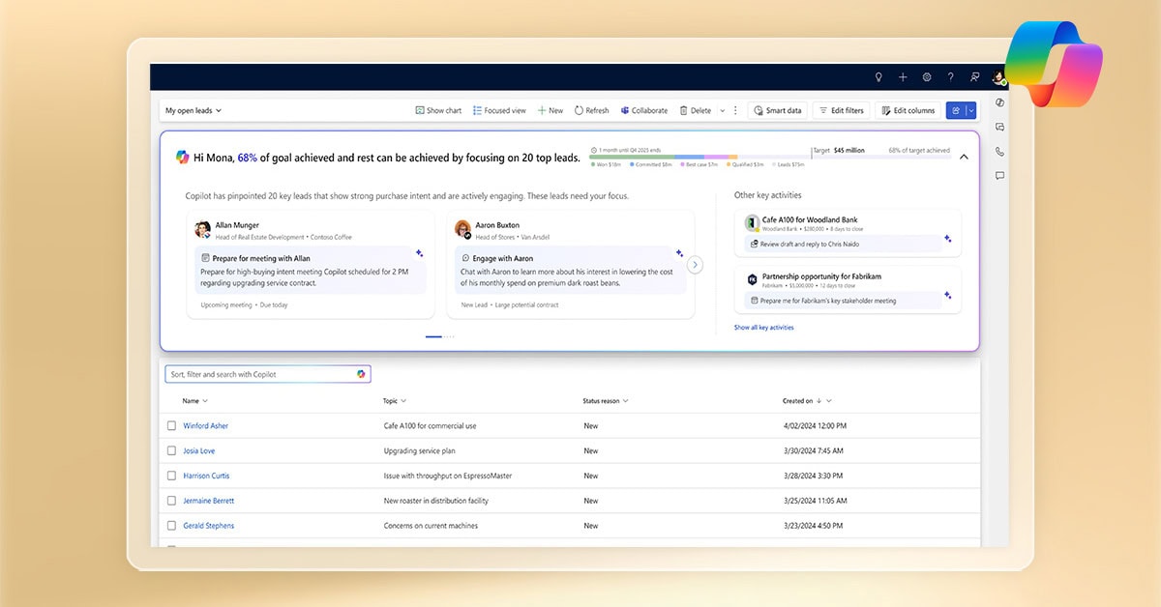Click the plus quick-create icon in header
The width and height of the screenshot is (1161, 607).
coord(903,77)
